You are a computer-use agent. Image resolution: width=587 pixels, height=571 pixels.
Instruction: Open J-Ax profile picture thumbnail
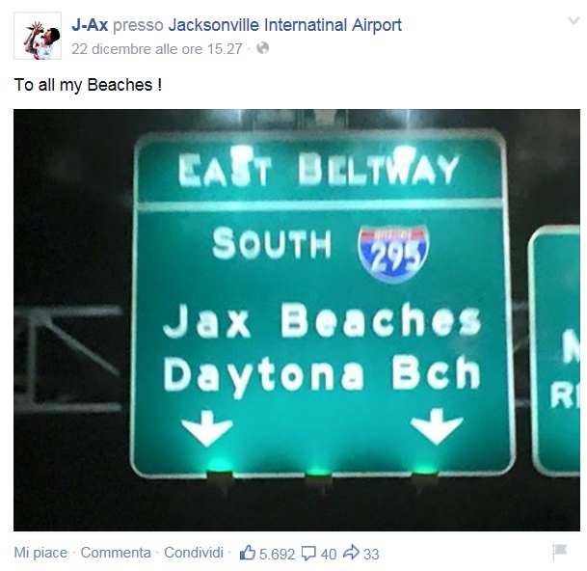coord(38,36)
